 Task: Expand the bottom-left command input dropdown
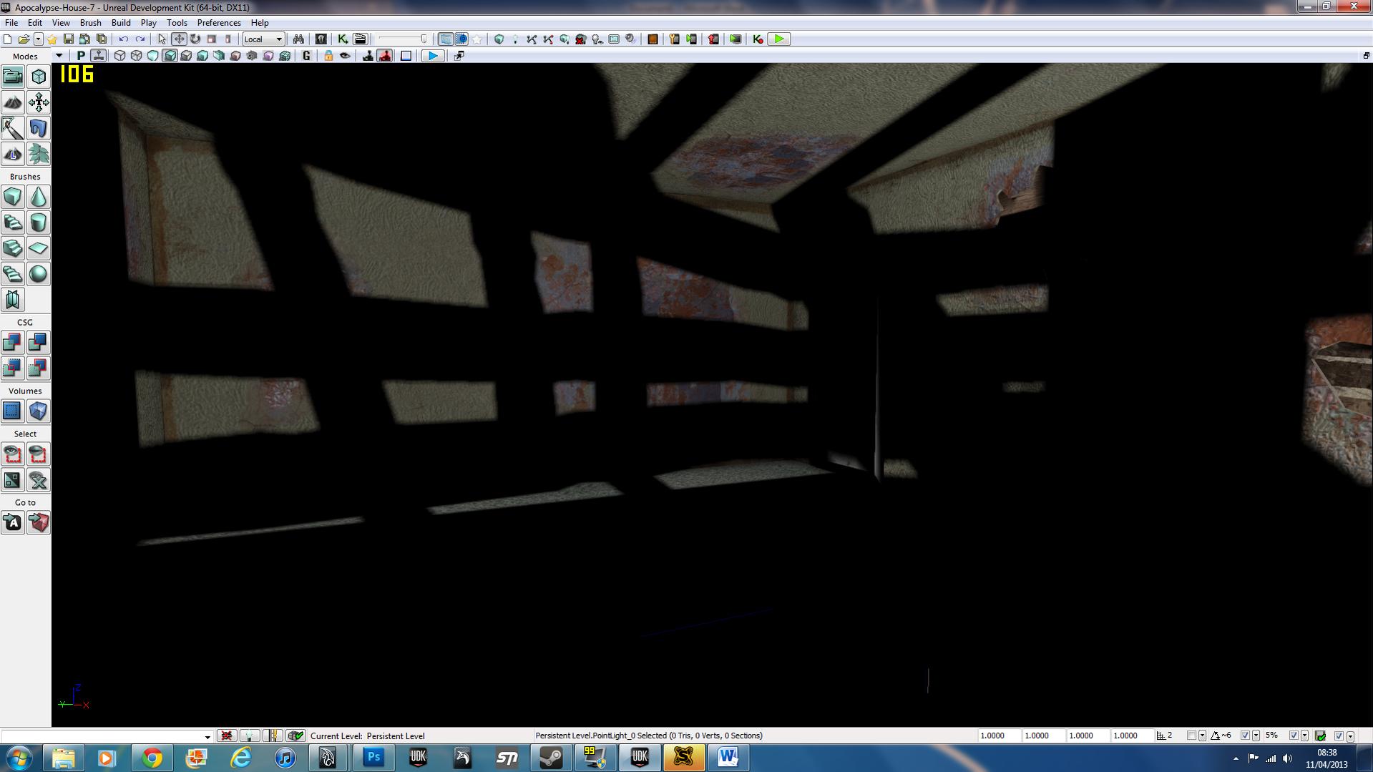[207, 736]
